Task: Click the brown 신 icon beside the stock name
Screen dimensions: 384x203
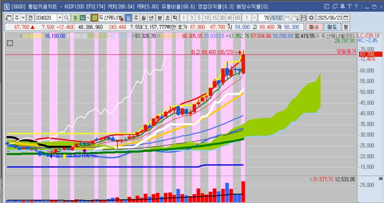Action: coord(94,18)
